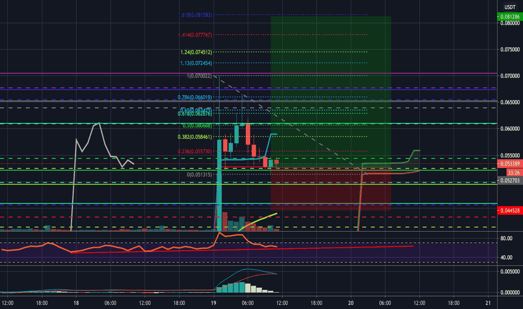The image size is (523, 309).
Task: Click the 0(0.051315) Fibonacci level label
Action: click(199, 174)
